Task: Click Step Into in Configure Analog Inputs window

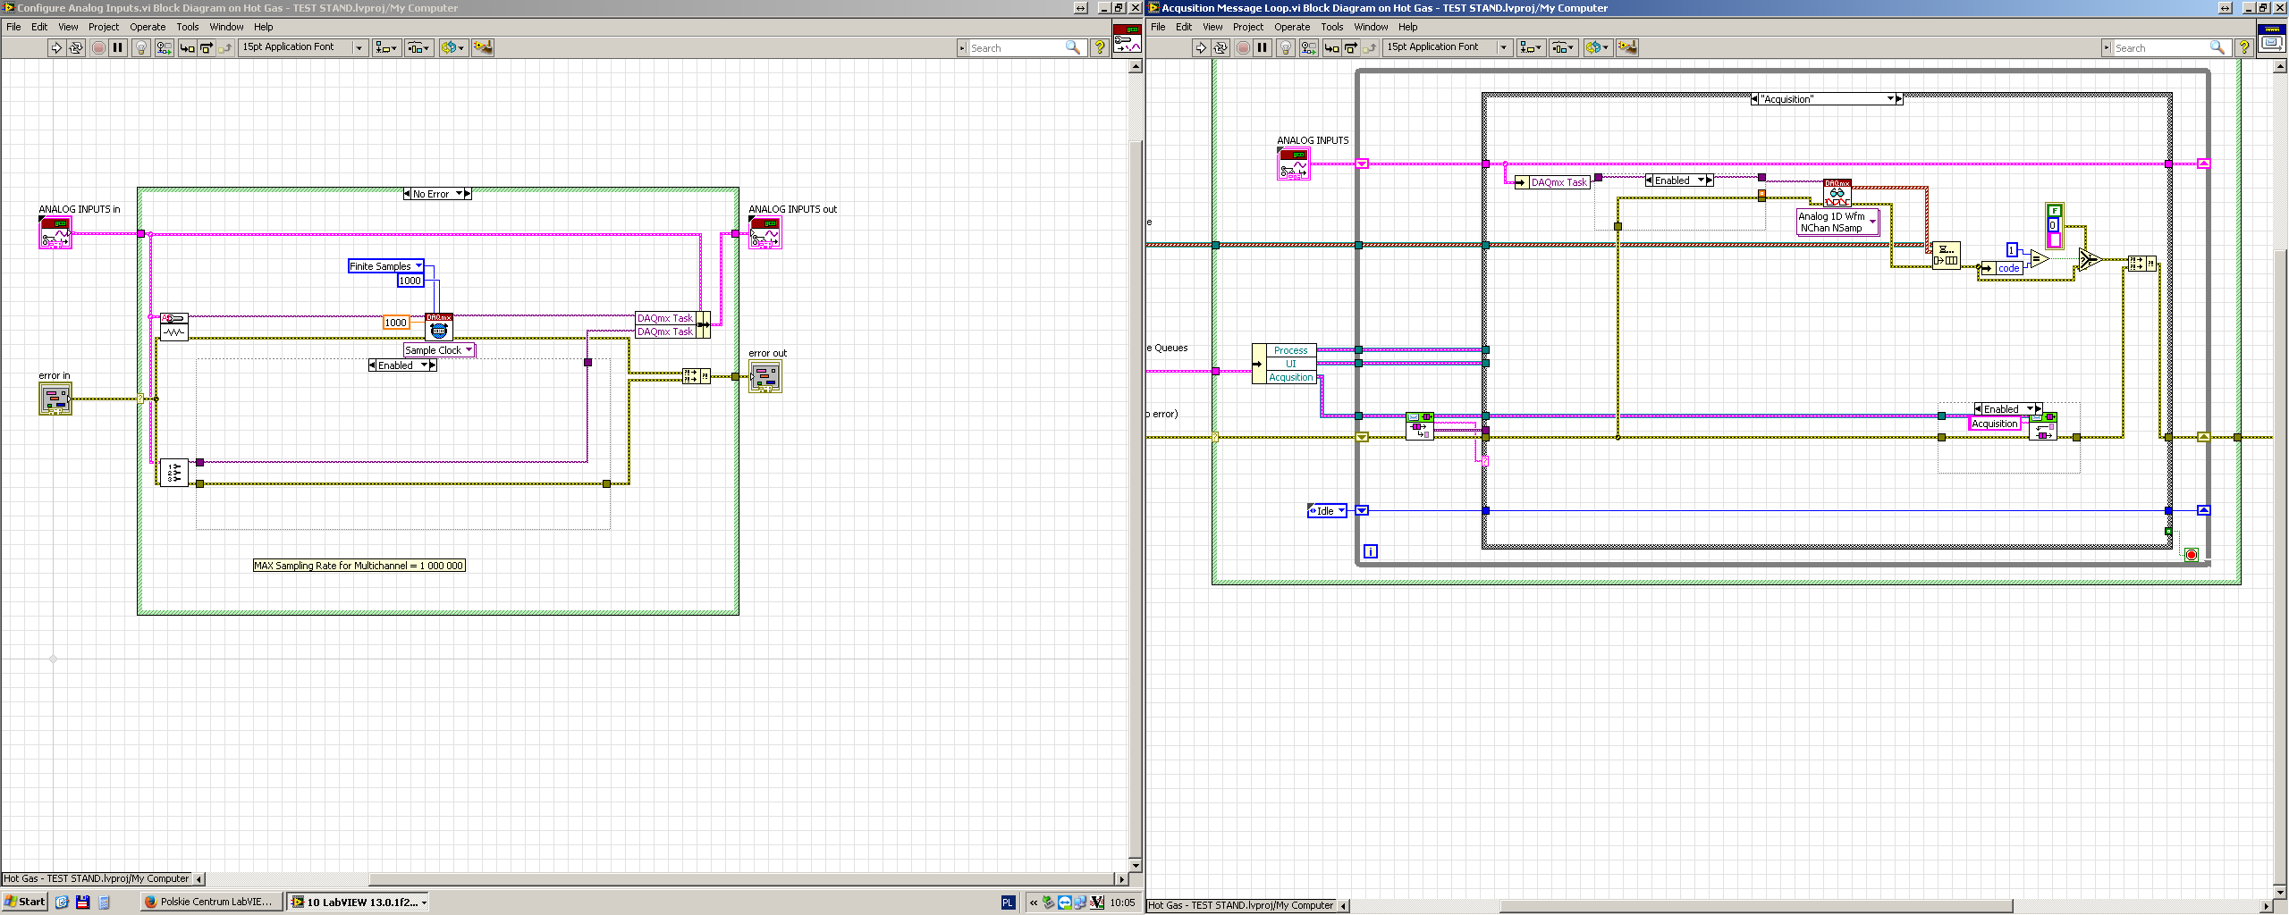Action: coord(187,47)
